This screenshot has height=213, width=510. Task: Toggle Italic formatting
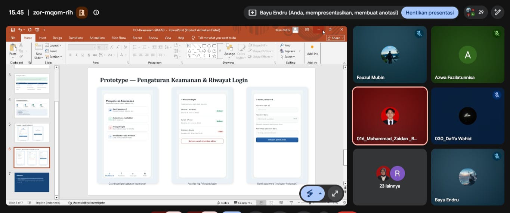76,55
